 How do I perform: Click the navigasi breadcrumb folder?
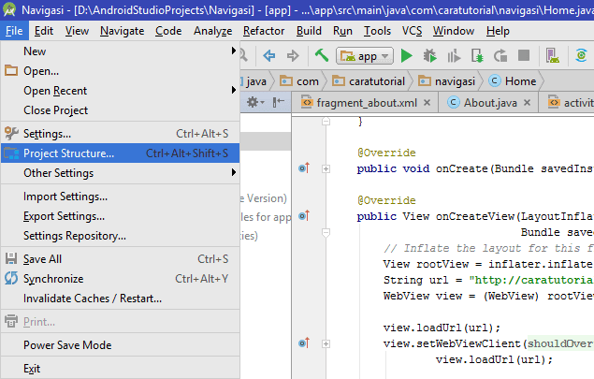tap(446, 81)
